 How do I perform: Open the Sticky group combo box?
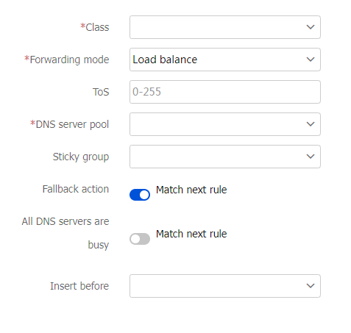[225, 157]
